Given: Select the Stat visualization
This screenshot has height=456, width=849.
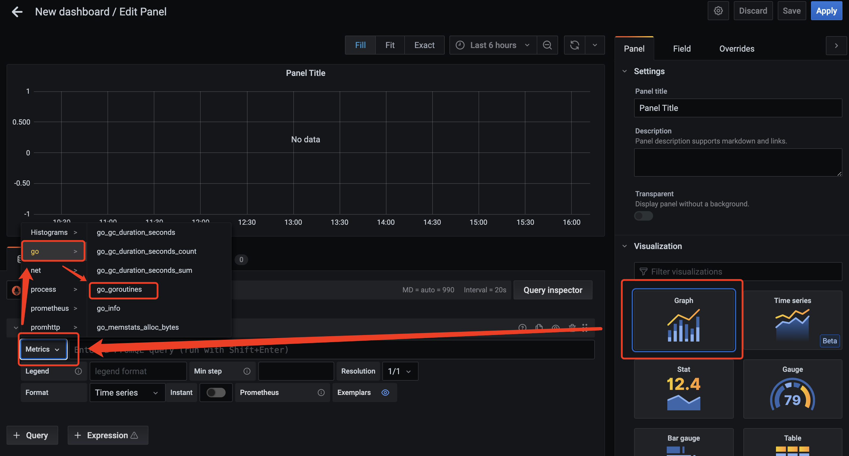Looking at the screenshot, I should 684,389.
